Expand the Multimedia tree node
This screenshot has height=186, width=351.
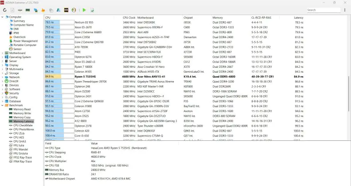[3, 69]
